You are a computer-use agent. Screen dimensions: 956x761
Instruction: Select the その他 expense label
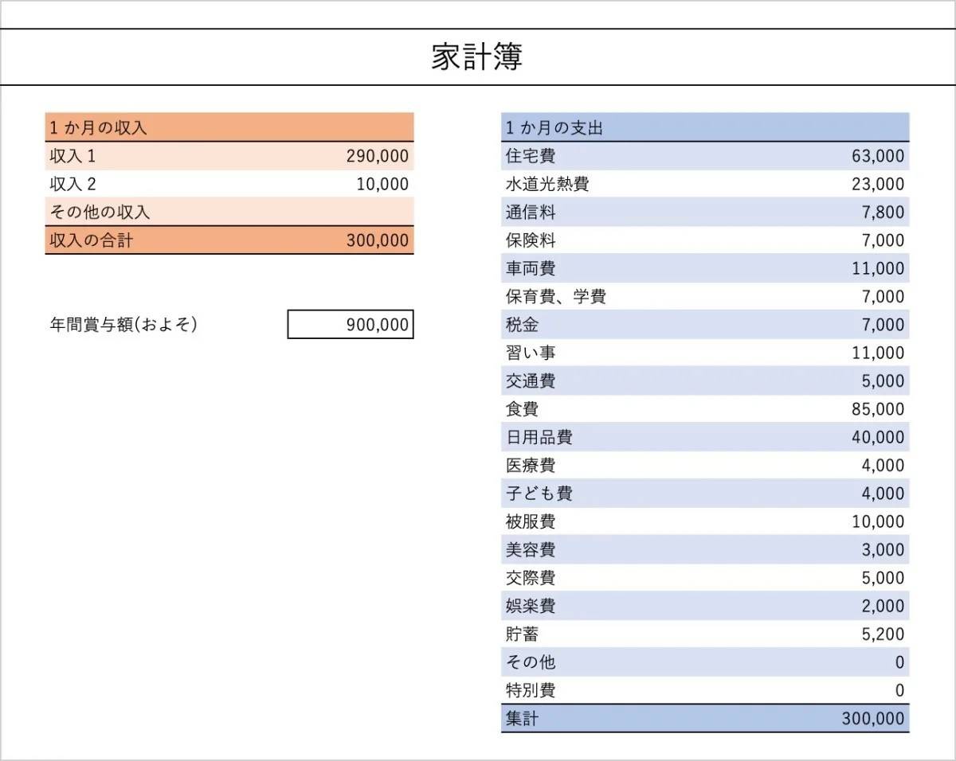coord(531,662)
